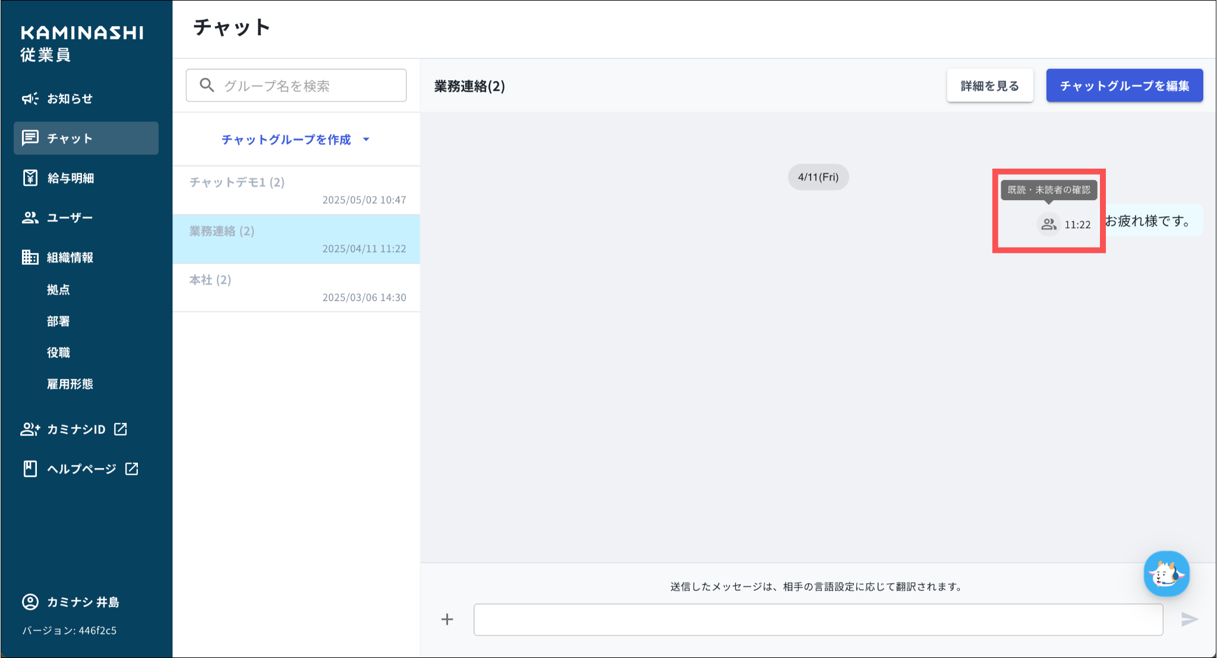The width and height of the screenshot is (1217, 658).
Task: Open カミナシID external link
Action: (75, 429)
